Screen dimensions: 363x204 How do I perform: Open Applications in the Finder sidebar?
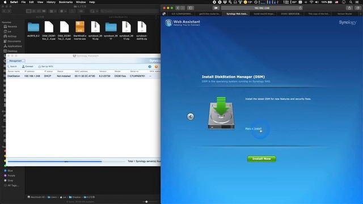click(x=12, y=46)
